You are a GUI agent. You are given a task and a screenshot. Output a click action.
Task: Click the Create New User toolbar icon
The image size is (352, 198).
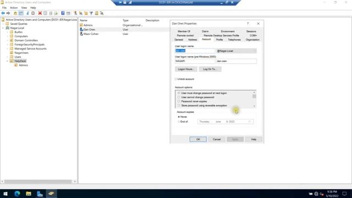point(75,13)
